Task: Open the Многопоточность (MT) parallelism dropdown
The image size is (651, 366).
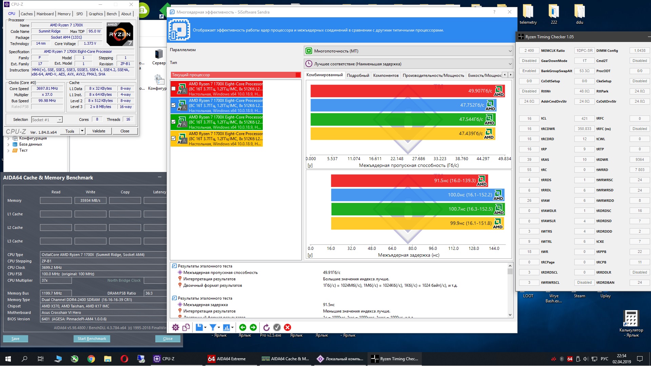Action: [x=408, y=51]
